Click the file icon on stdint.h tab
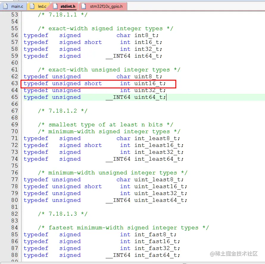 point(55,6)
